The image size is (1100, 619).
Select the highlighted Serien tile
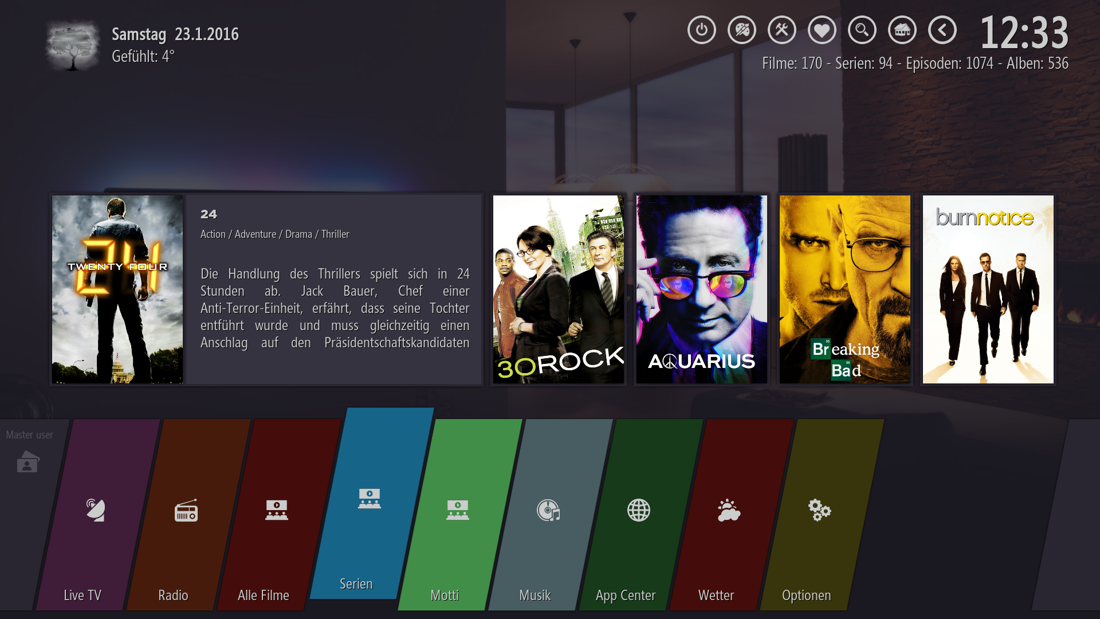tap(371, 503)
